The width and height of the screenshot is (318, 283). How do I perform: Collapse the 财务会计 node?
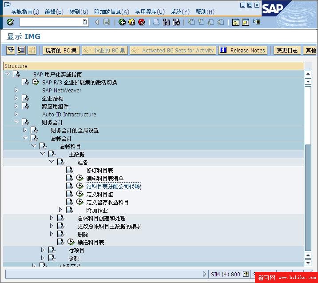pos(16,122)
